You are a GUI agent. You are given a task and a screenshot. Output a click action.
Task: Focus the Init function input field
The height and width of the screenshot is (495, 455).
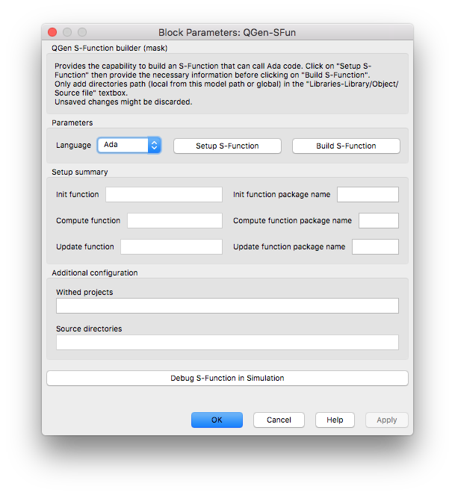point(164,194)
